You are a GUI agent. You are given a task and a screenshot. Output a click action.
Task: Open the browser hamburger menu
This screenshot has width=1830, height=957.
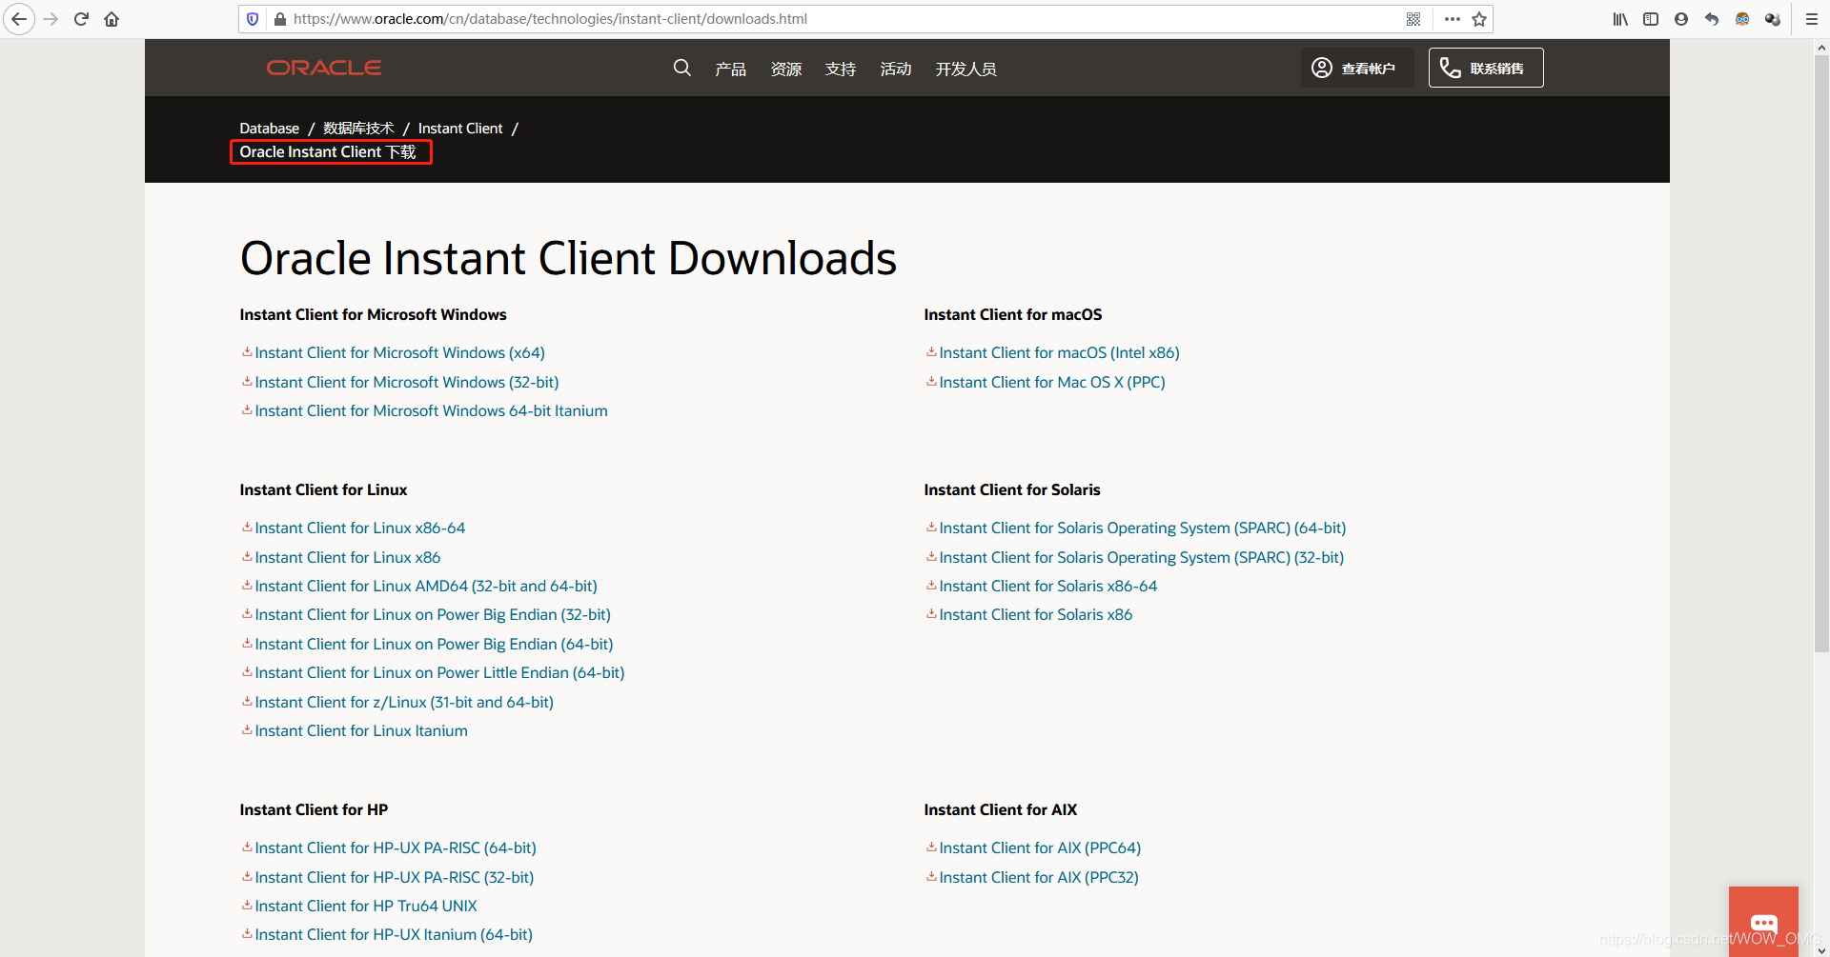point(1812,19)
